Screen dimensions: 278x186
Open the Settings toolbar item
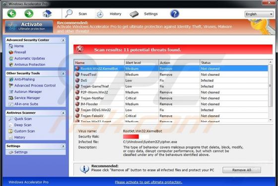(x=151, y=14)
